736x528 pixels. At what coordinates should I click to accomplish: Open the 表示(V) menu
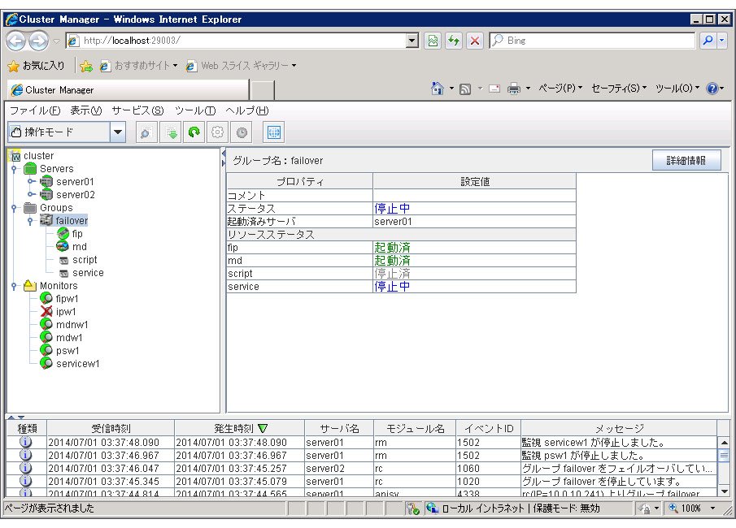point(86,110)
